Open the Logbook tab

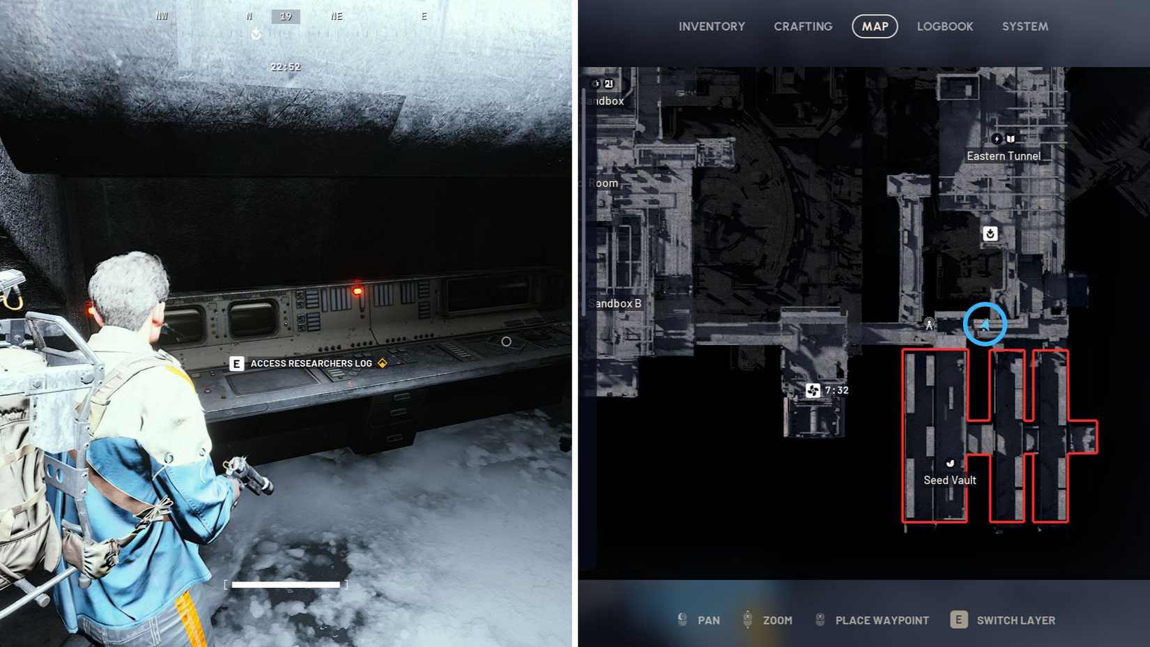[x=944, y=26]
